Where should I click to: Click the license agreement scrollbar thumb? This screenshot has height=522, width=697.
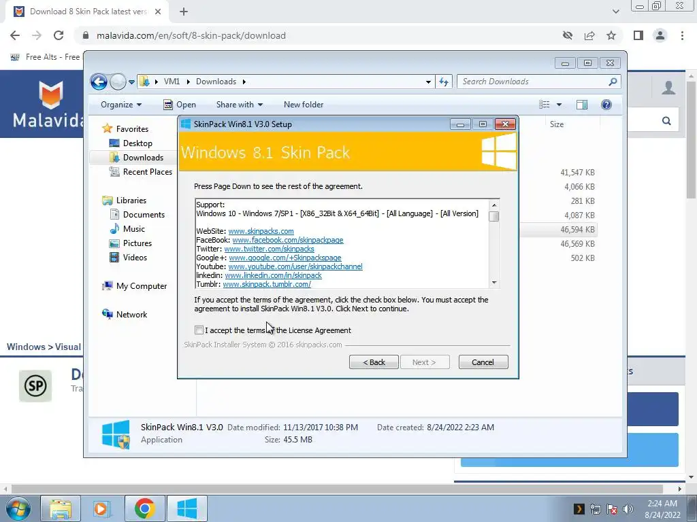point(494,216)
